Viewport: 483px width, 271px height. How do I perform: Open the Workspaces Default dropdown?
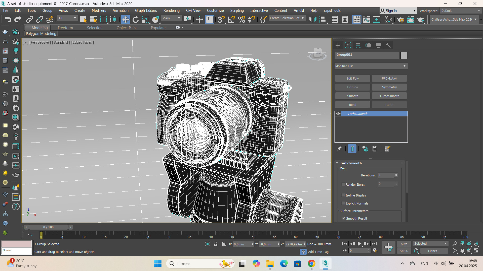pos(461,11)
